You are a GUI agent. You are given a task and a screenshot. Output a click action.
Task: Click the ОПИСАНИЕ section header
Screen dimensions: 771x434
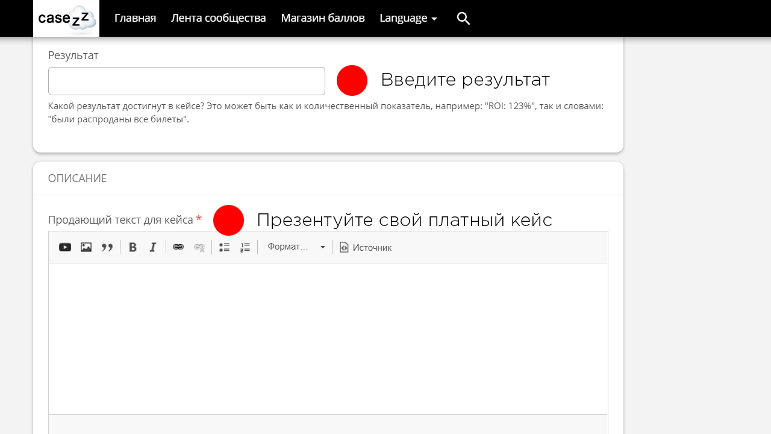click(77, 178)
